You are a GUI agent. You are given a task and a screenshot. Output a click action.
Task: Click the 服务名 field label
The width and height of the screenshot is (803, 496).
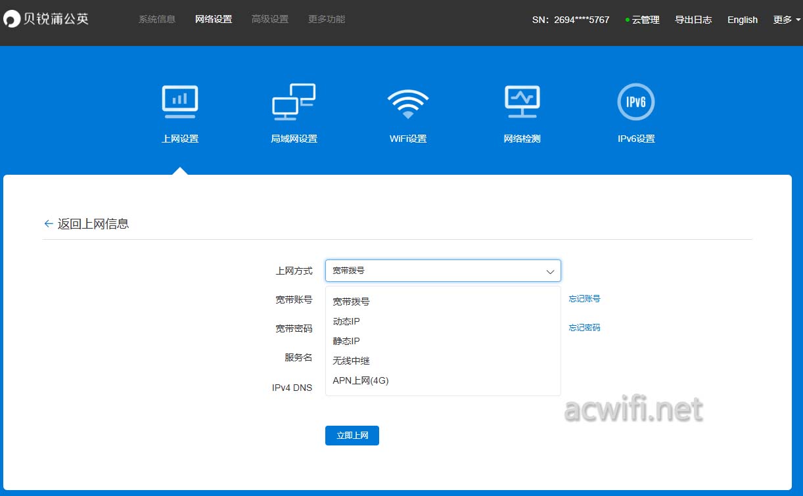pyautogui.click(x=298, y=357)
